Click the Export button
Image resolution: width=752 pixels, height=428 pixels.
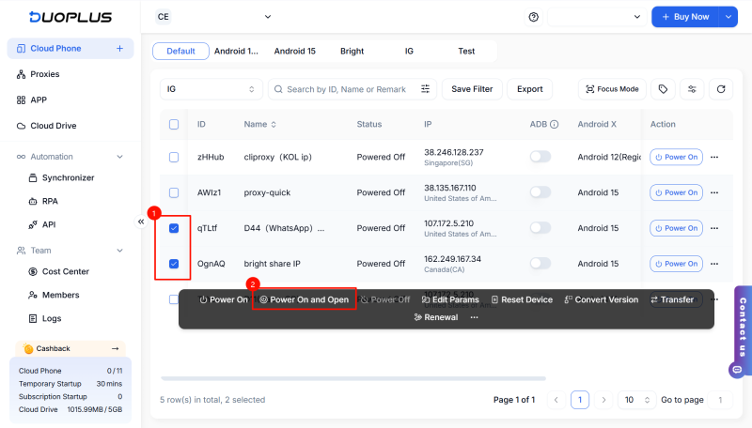click(529, 89)
